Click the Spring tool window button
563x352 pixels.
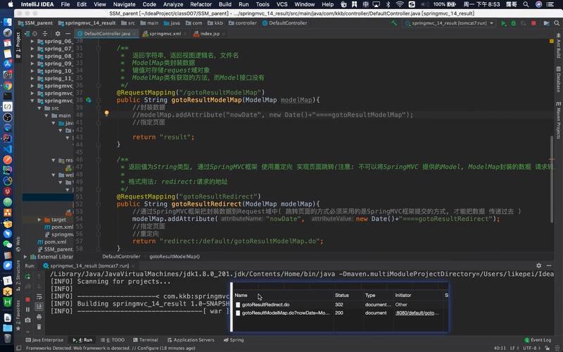[x=234, y=340]
